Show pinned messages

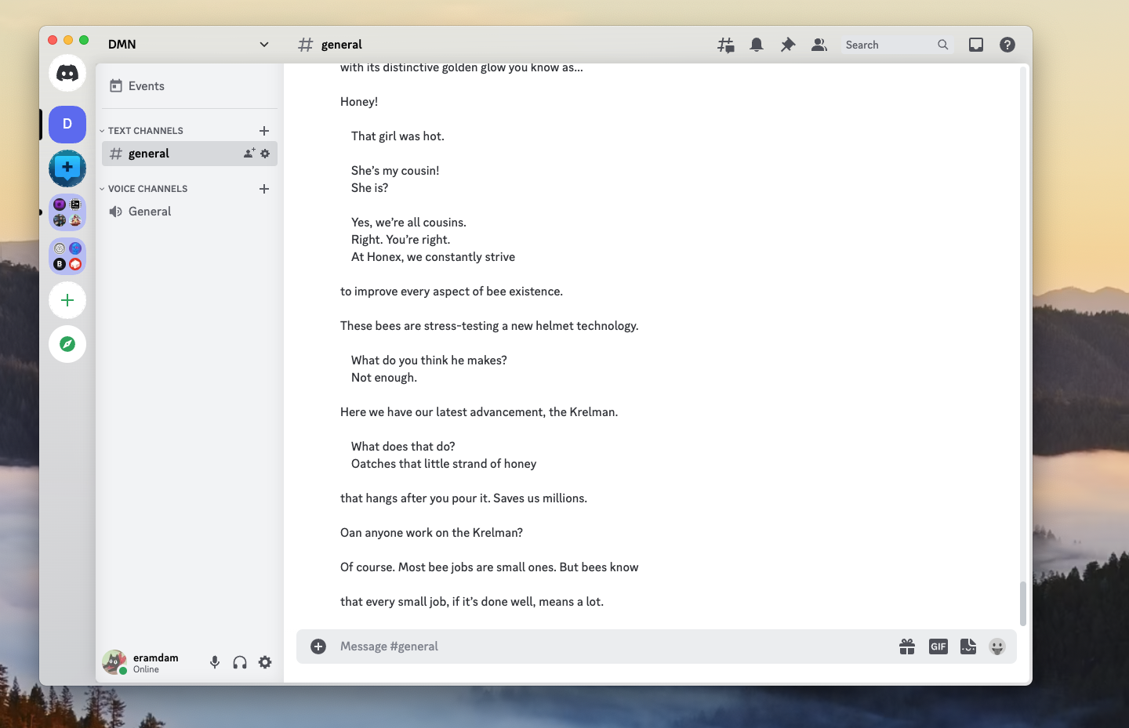(x=788, y=45)
